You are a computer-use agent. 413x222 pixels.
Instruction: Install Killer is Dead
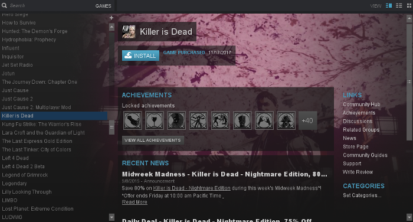(x=140, y=56)
